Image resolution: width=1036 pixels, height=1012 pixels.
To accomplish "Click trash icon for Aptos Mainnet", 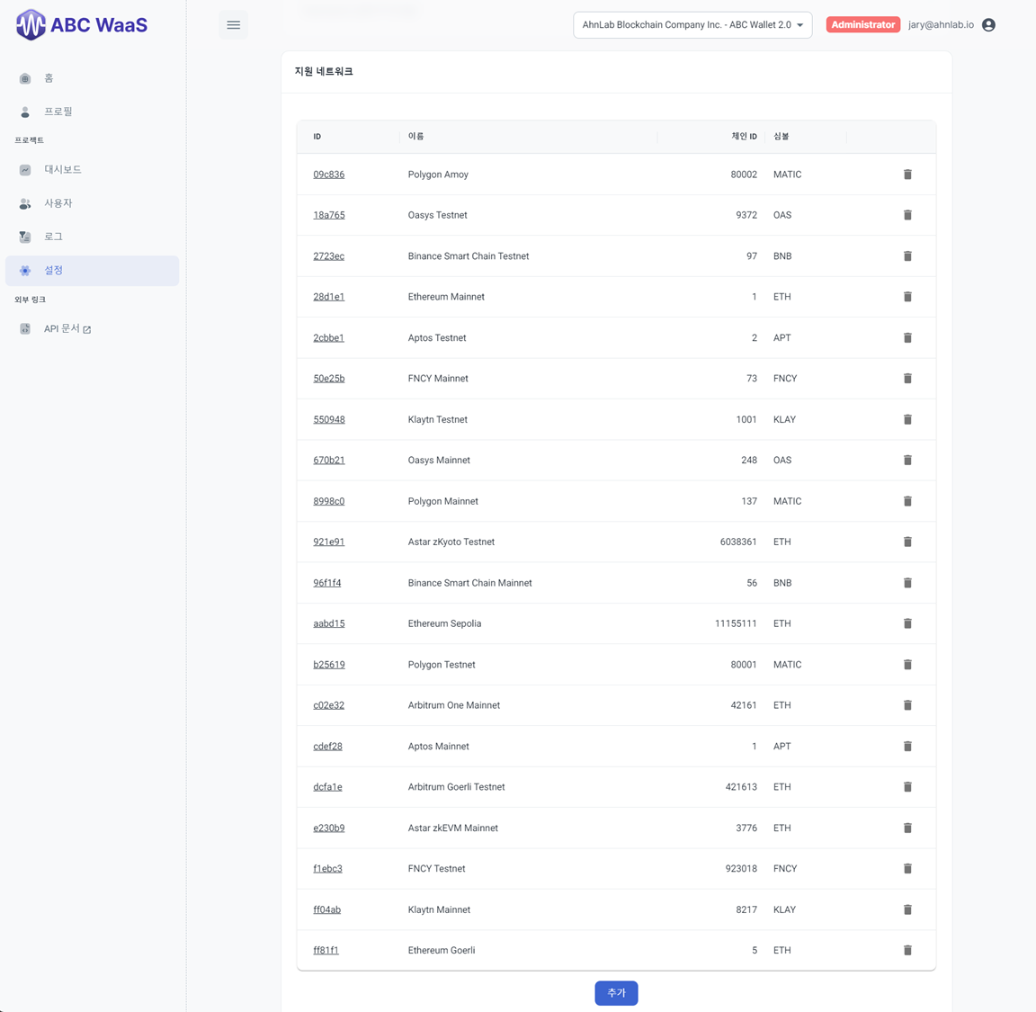I will pyautogui.click(x=907, y=747).
